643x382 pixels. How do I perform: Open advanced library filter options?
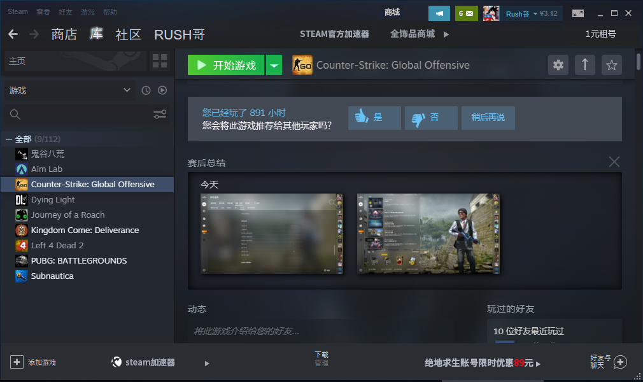(160, 115)
